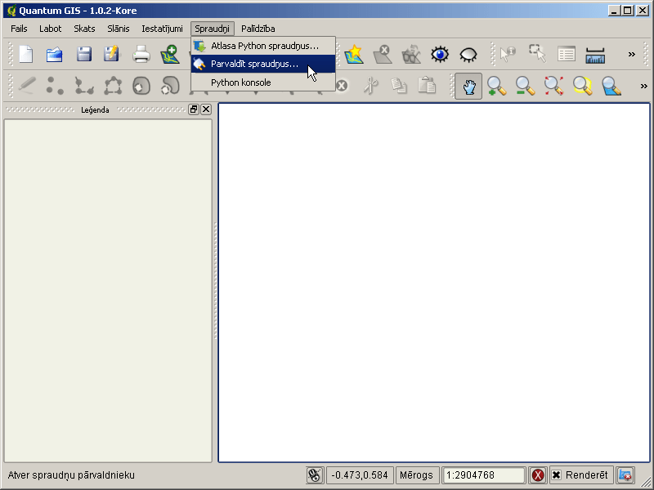Click the Zoom to selection icon
This screenshot has width=654, height=490.
coord(583,87)
